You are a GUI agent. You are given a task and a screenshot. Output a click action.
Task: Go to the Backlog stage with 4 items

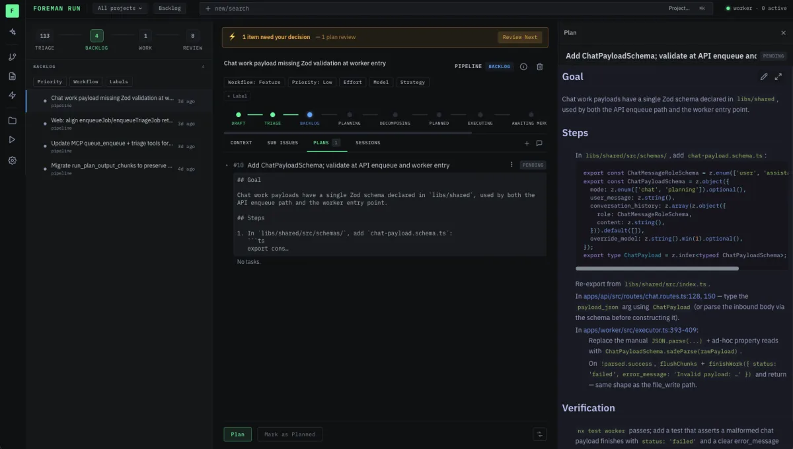[x=96, y=40]
